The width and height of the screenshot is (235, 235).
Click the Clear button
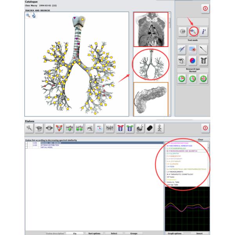click(200, 139)
